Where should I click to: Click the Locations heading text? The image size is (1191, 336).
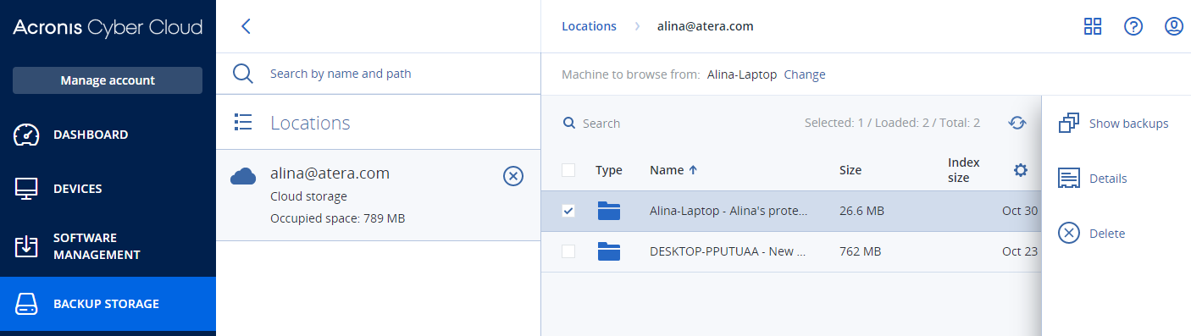(310, 123)
